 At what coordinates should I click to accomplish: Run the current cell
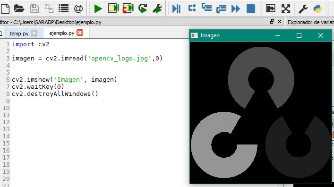pos(113,8)
